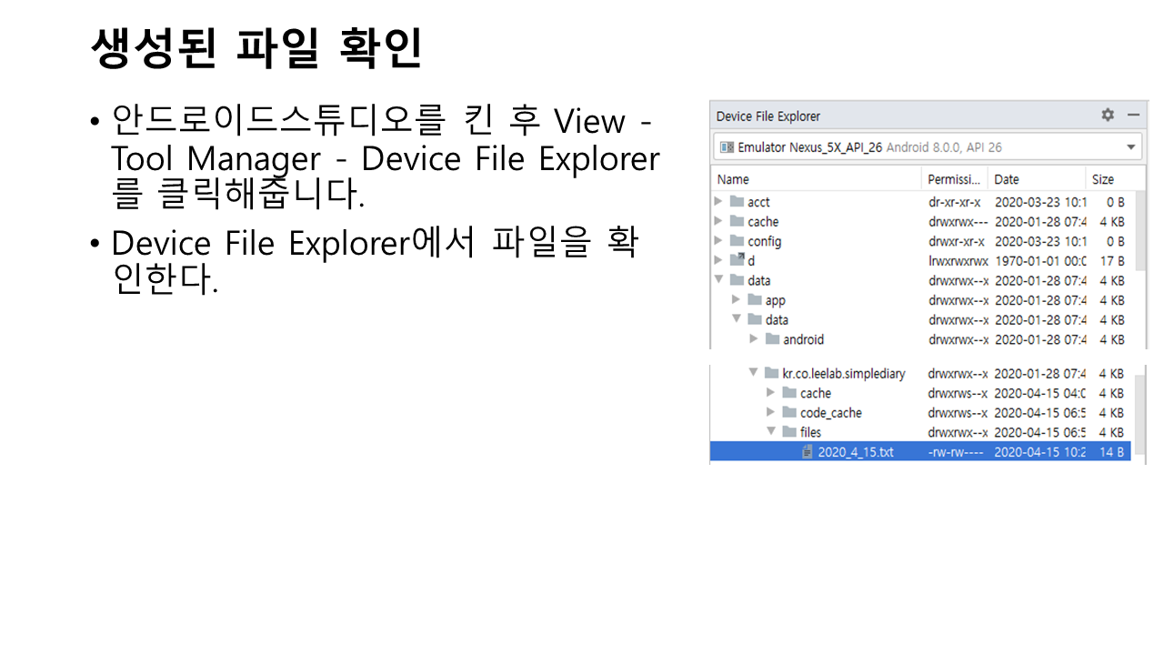Sort by the Name column header
This screenshot has width=1164, height=655.
[733, 179]
